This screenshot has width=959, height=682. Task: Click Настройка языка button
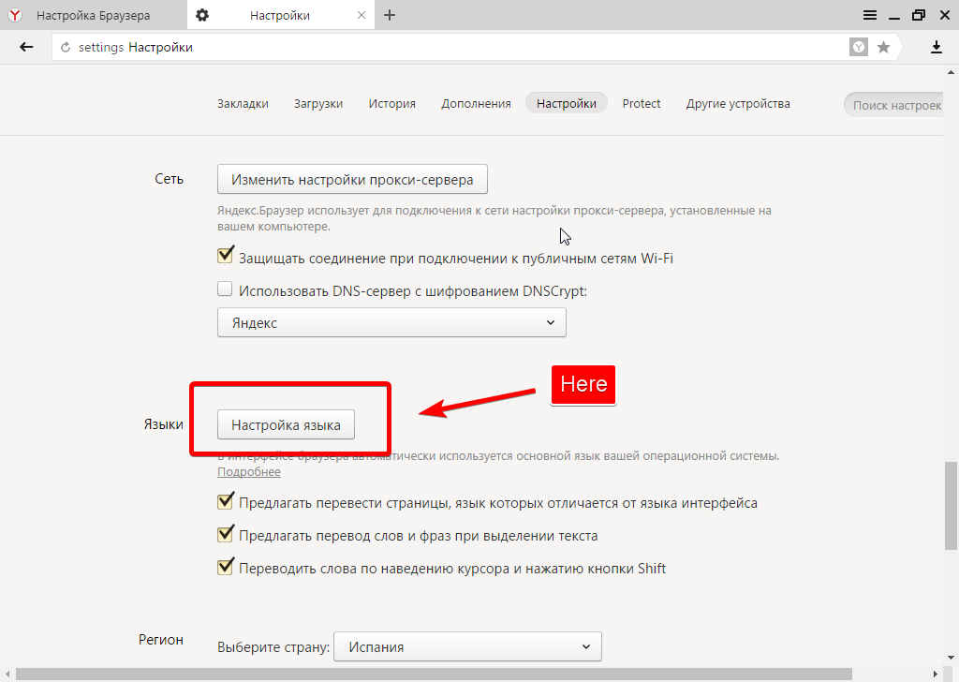point(286,425)
